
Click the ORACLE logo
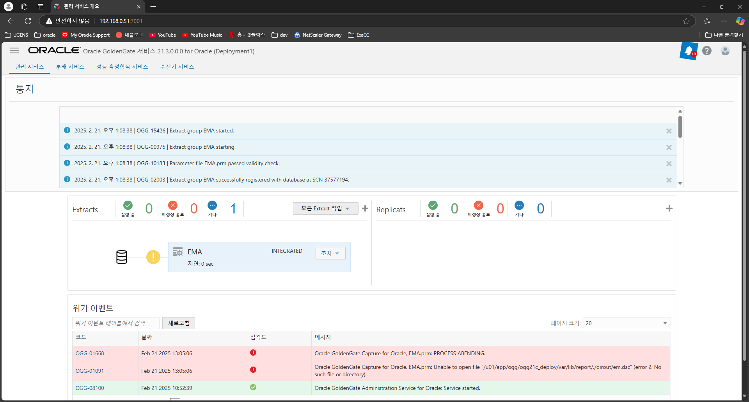(x=54, y=50)
